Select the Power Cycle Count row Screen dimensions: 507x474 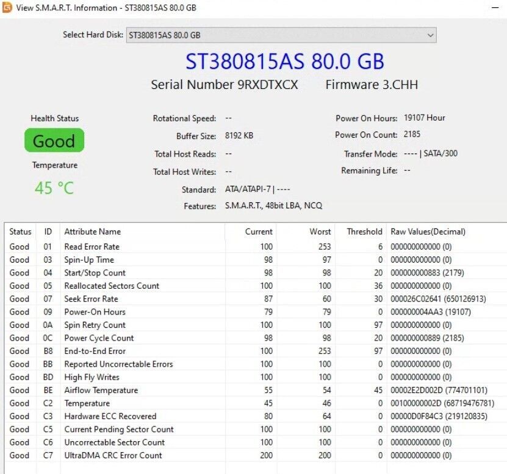(x=256, y=338)
